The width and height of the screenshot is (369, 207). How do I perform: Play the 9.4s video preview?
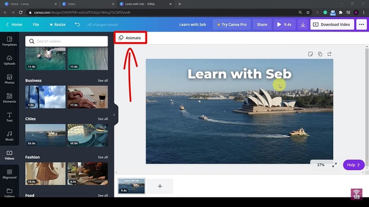[x=284, y=24]
